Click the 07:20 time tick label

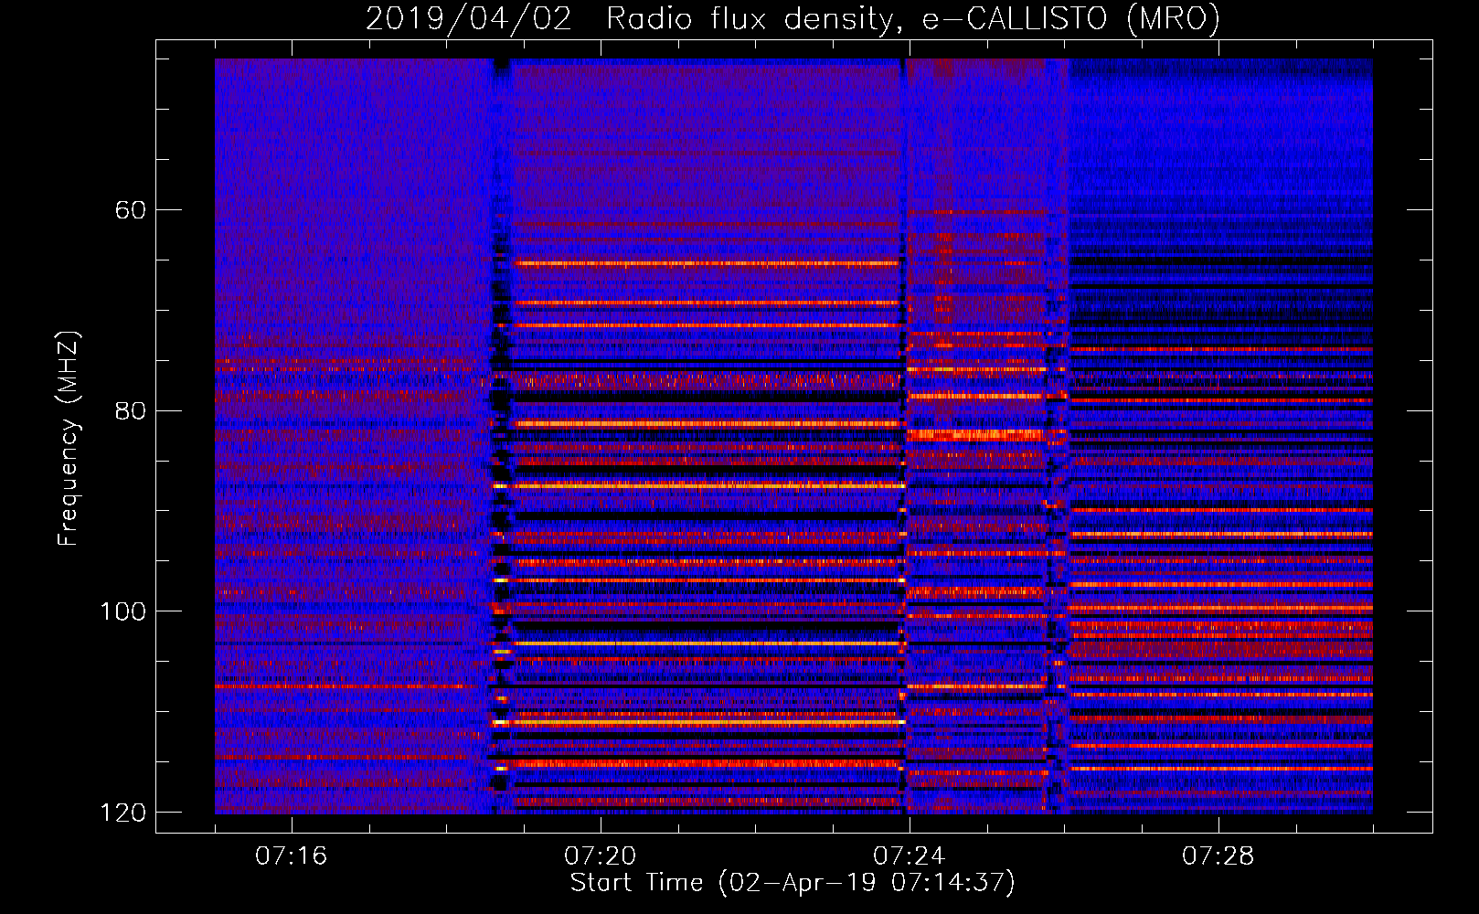[x=601, y=856]
